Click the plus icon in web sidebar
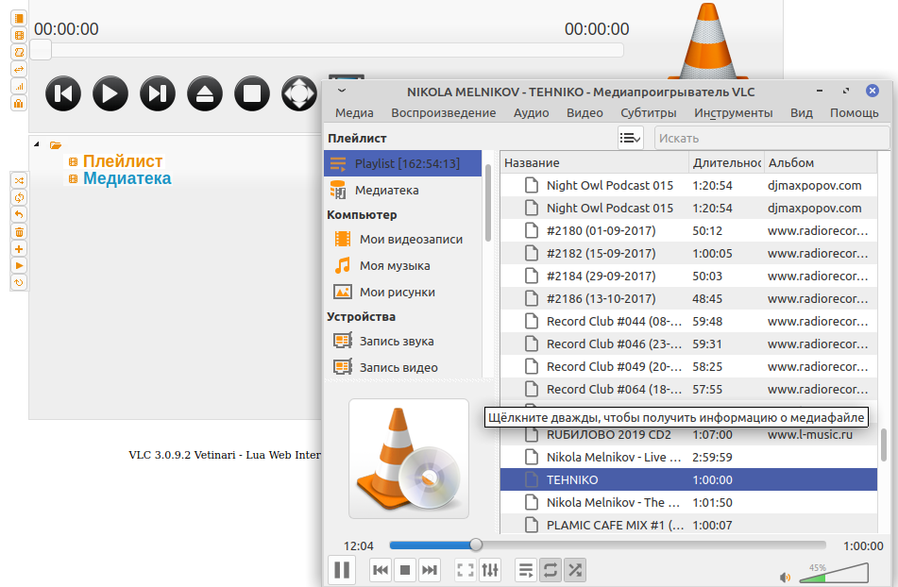The image size is (898, 587). click(19, 248)
